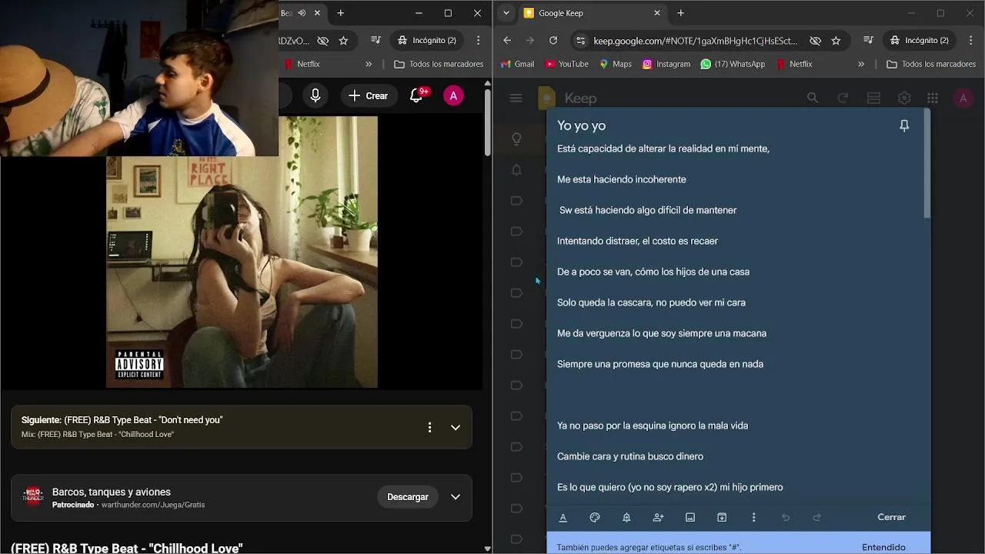Refresh notes in Google Keep

click(843, 98)
